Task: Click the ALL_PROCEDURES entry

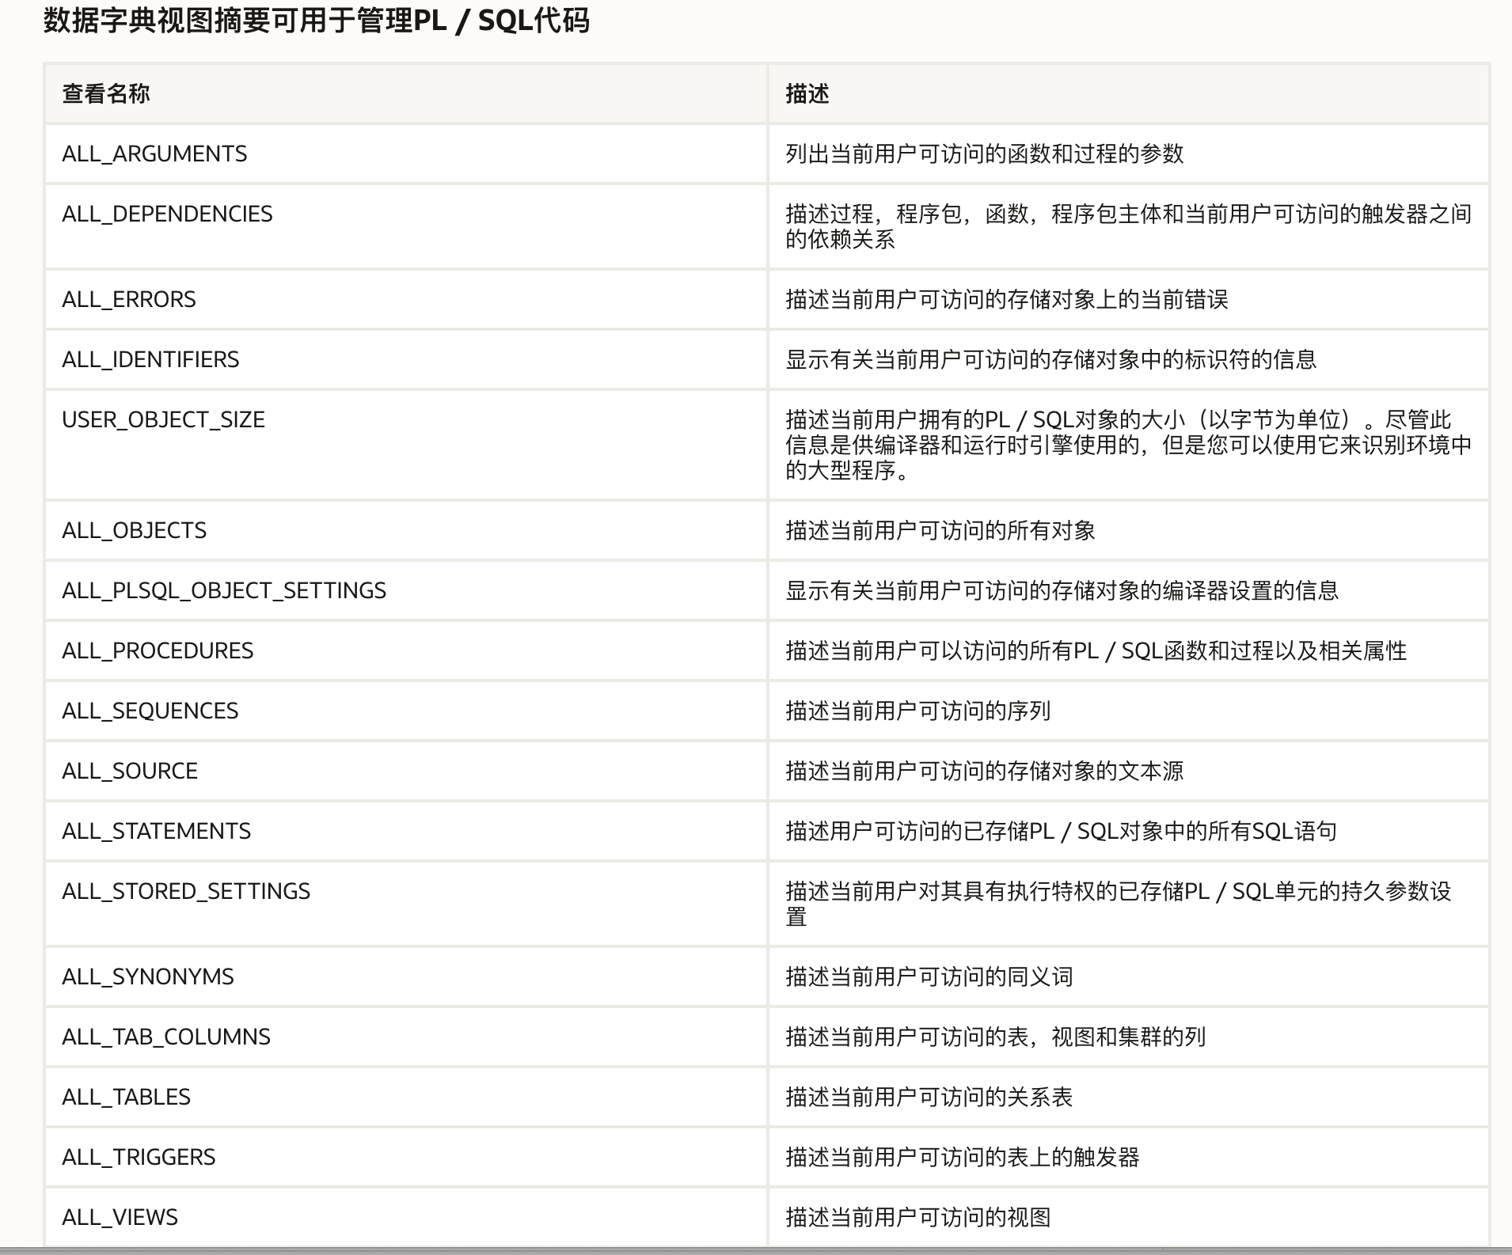Action: tap(158, 650)
